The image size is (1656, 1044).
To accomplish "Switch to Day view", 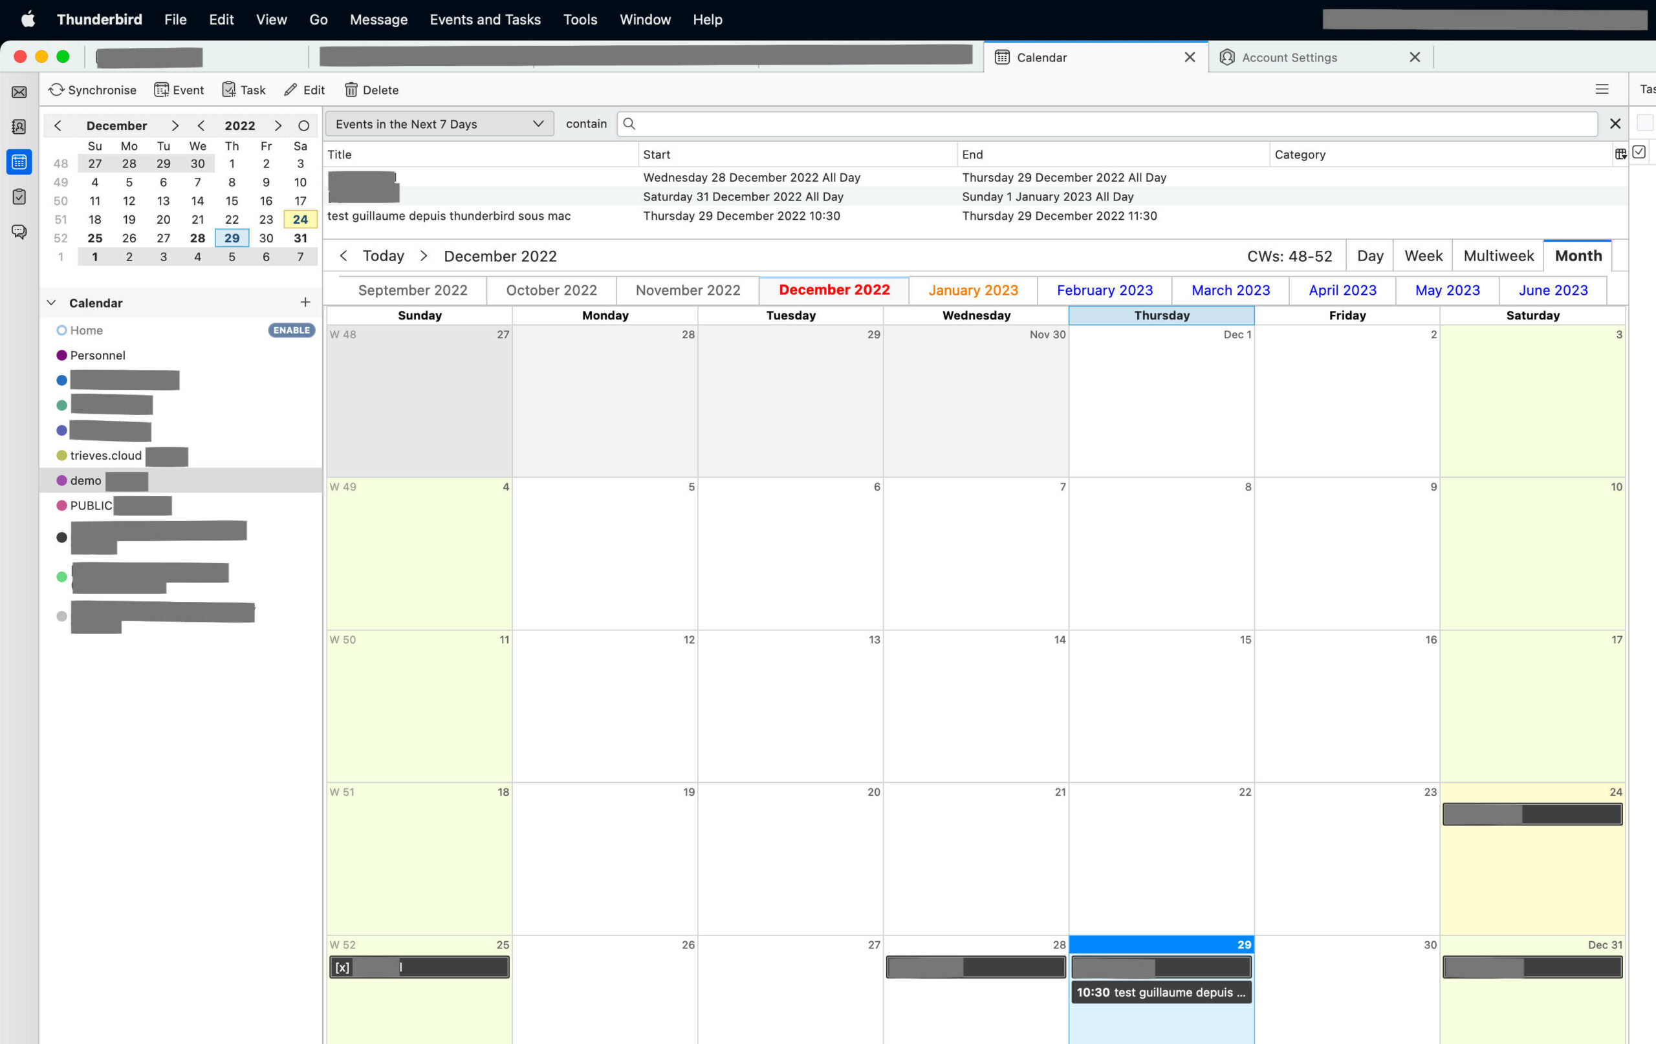I will pos(1370,256).
